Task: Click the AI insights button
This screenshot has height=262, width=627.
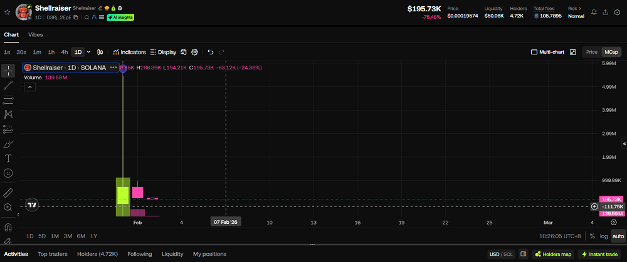Action: [x=120, y=18]
